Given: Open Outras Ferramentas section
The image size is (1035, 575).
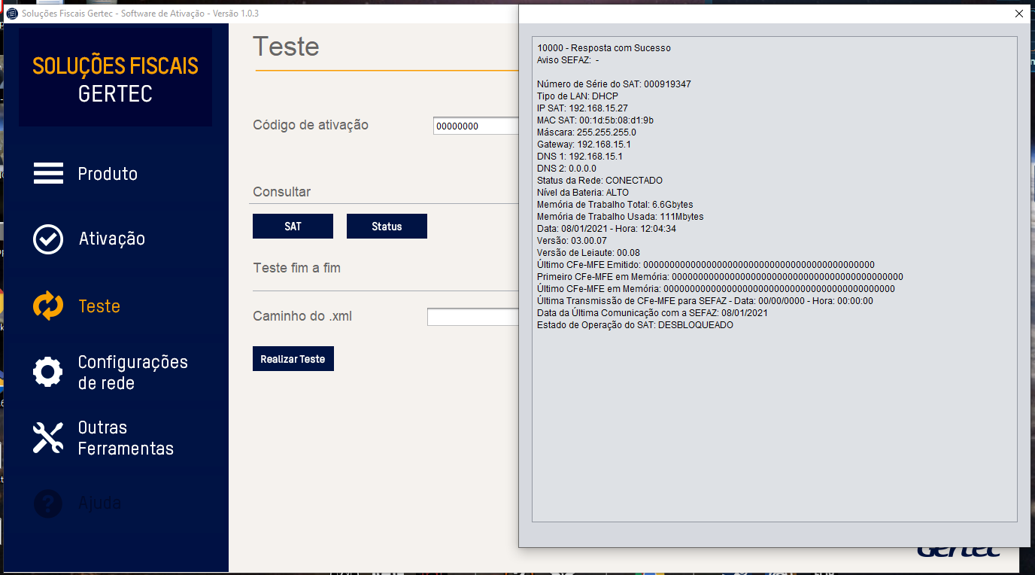Looking at the screenshot, I should tap(126, 438).
